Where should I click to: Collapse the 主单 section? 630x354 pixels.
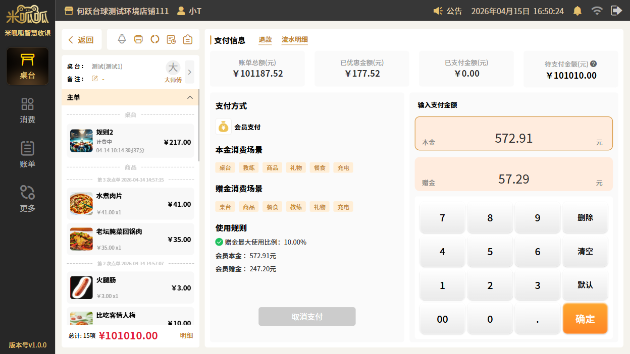[x=190, y=97]
